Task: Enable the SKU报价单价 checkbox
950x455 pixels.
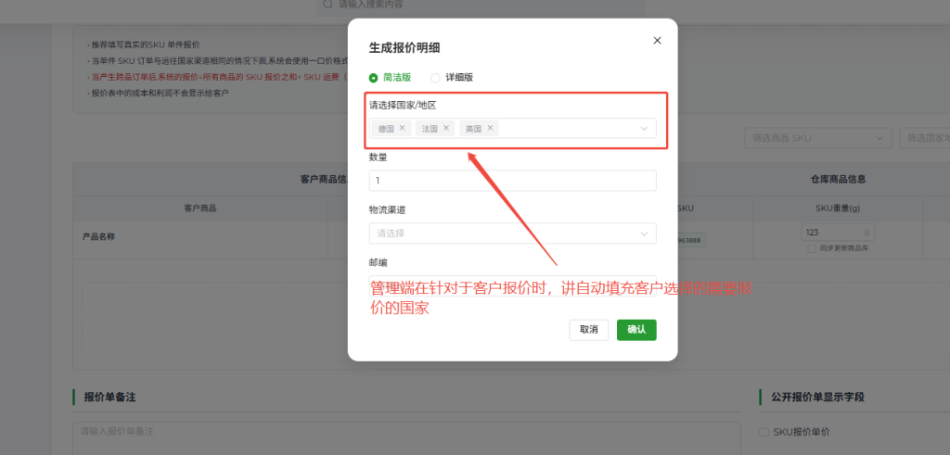Action: click(764, 432)
